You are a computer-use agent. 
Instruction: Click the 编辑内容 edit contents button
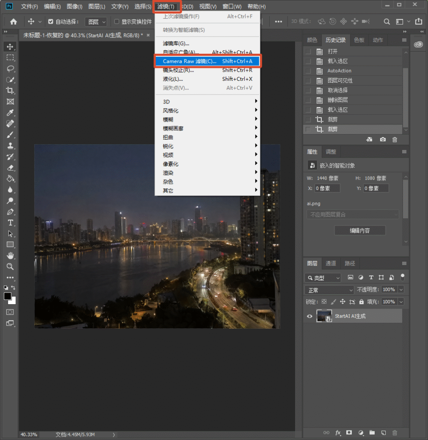coord(360,231)
